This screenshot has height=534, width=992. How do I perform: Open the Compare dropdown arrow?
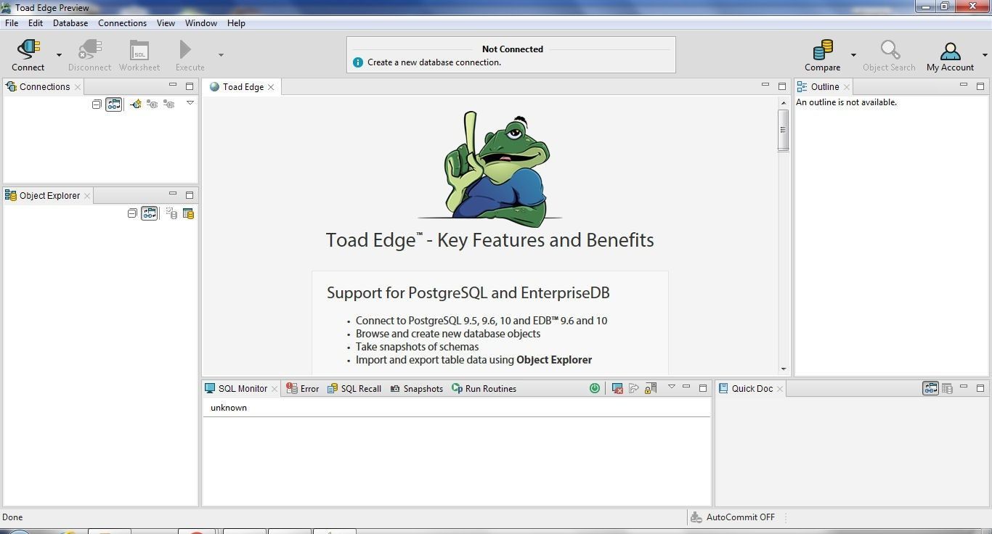853,55
